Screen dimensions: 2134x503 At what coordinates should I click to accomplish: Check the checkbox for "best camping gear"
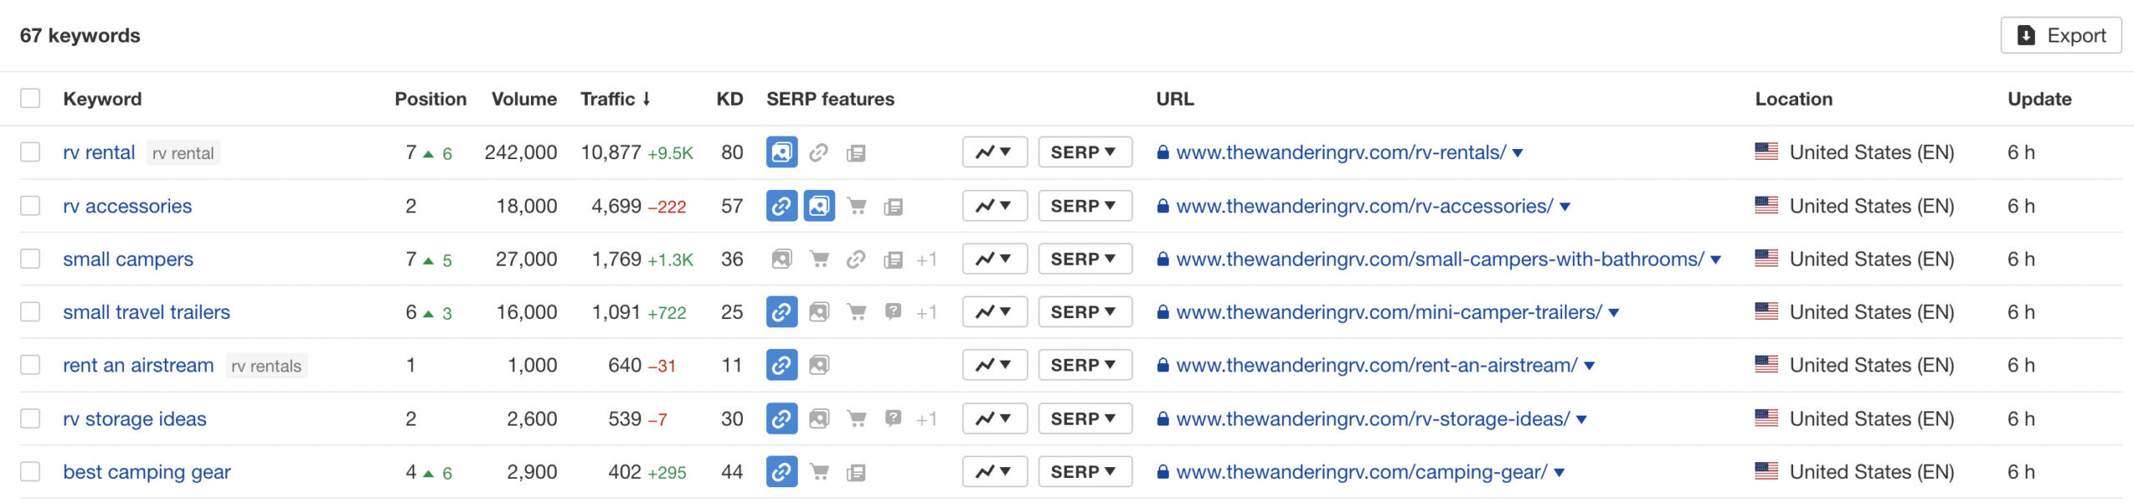pos(30,471)
